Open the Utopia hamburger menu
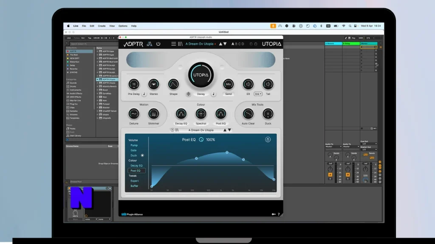Screen dimensions: 435x244 click(x=173, y=44)
